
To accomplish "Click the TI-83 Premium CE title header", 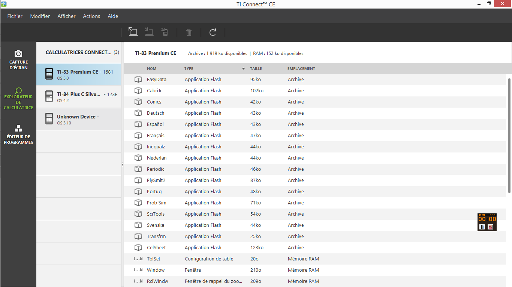I will 156,53.
